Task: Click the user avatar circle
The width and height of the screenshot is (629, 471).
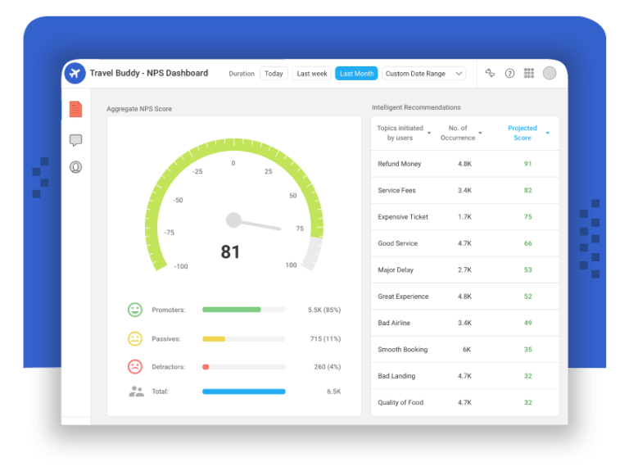Action: (550, 73)
